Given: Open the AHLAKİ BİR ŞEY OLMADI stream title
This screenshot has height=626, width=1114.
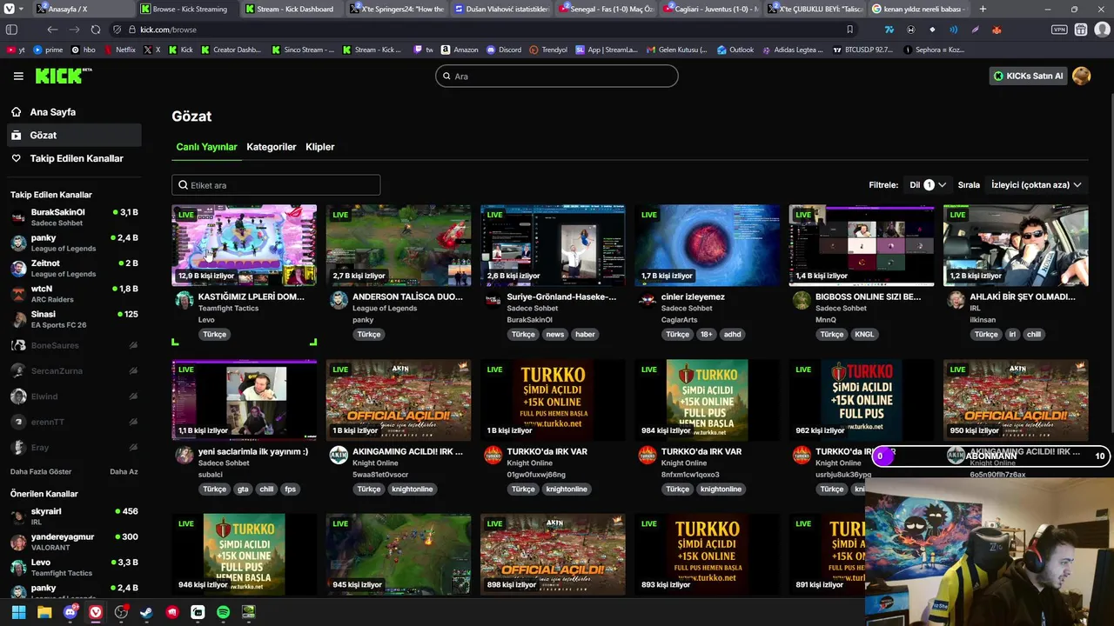Looking at the screenshot, I should coord(1023,296).
